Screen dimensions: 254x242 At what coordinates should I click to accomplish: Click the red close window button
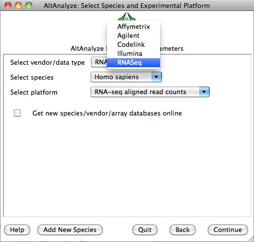(8, 5)
